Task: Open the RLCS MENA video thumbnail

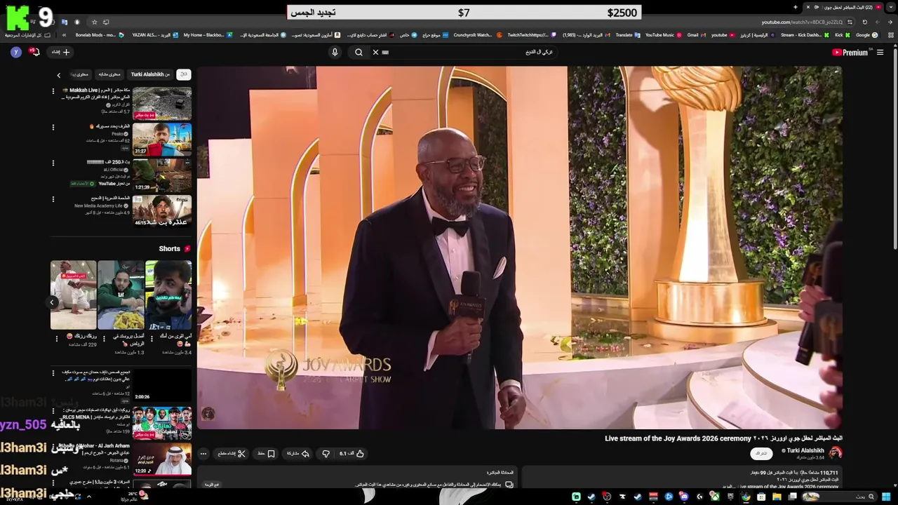Action: (x=162, y=423)
